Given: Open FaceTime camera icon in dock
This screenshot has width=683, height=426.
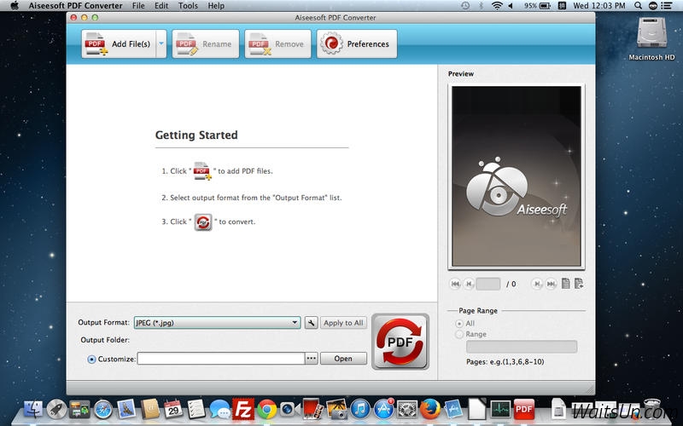Looking at the screenshot, I should [x=289, y=410].
